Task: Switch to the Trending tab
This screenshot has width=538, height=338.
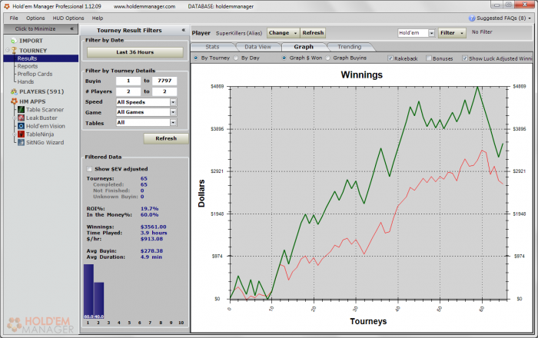Action: click(349, 47)
